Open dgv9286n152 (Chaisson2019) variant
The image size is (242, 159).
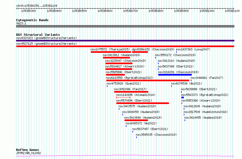153,49
